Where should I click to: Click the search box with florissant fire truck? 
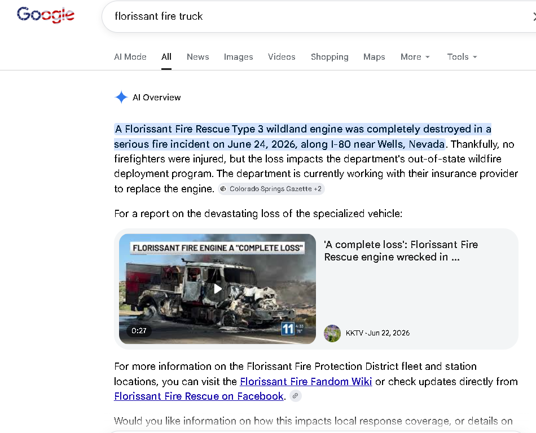(318, 16)
